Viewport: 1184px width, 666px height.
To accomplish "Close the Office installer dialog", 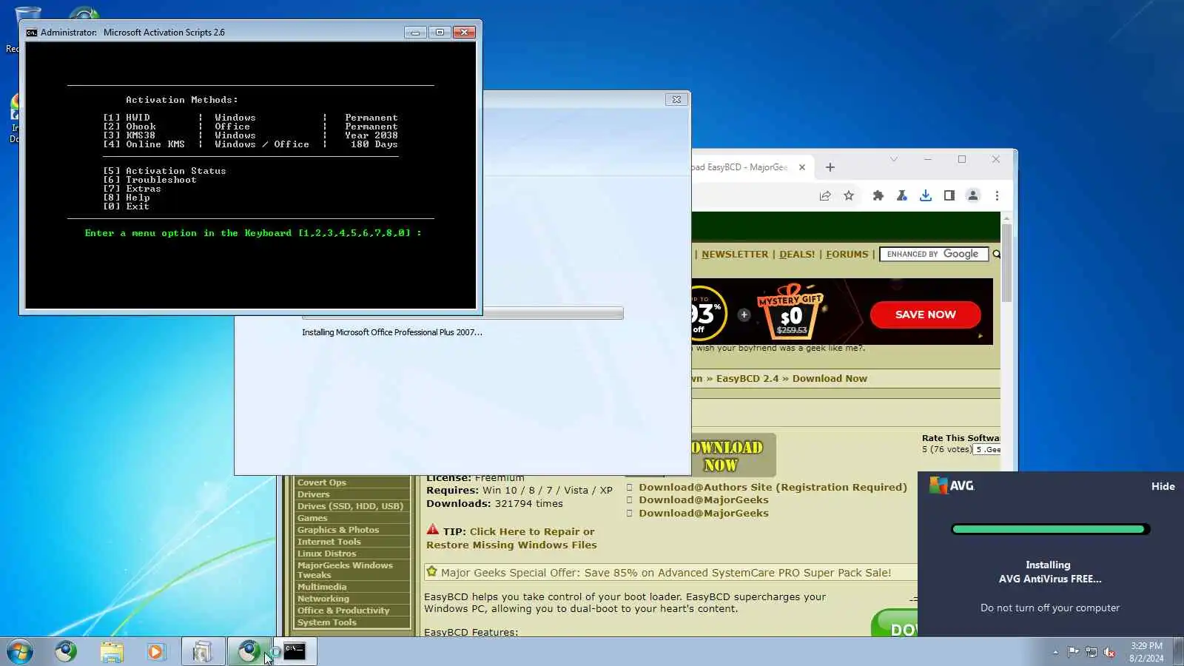I will click(x=676, y=99).
